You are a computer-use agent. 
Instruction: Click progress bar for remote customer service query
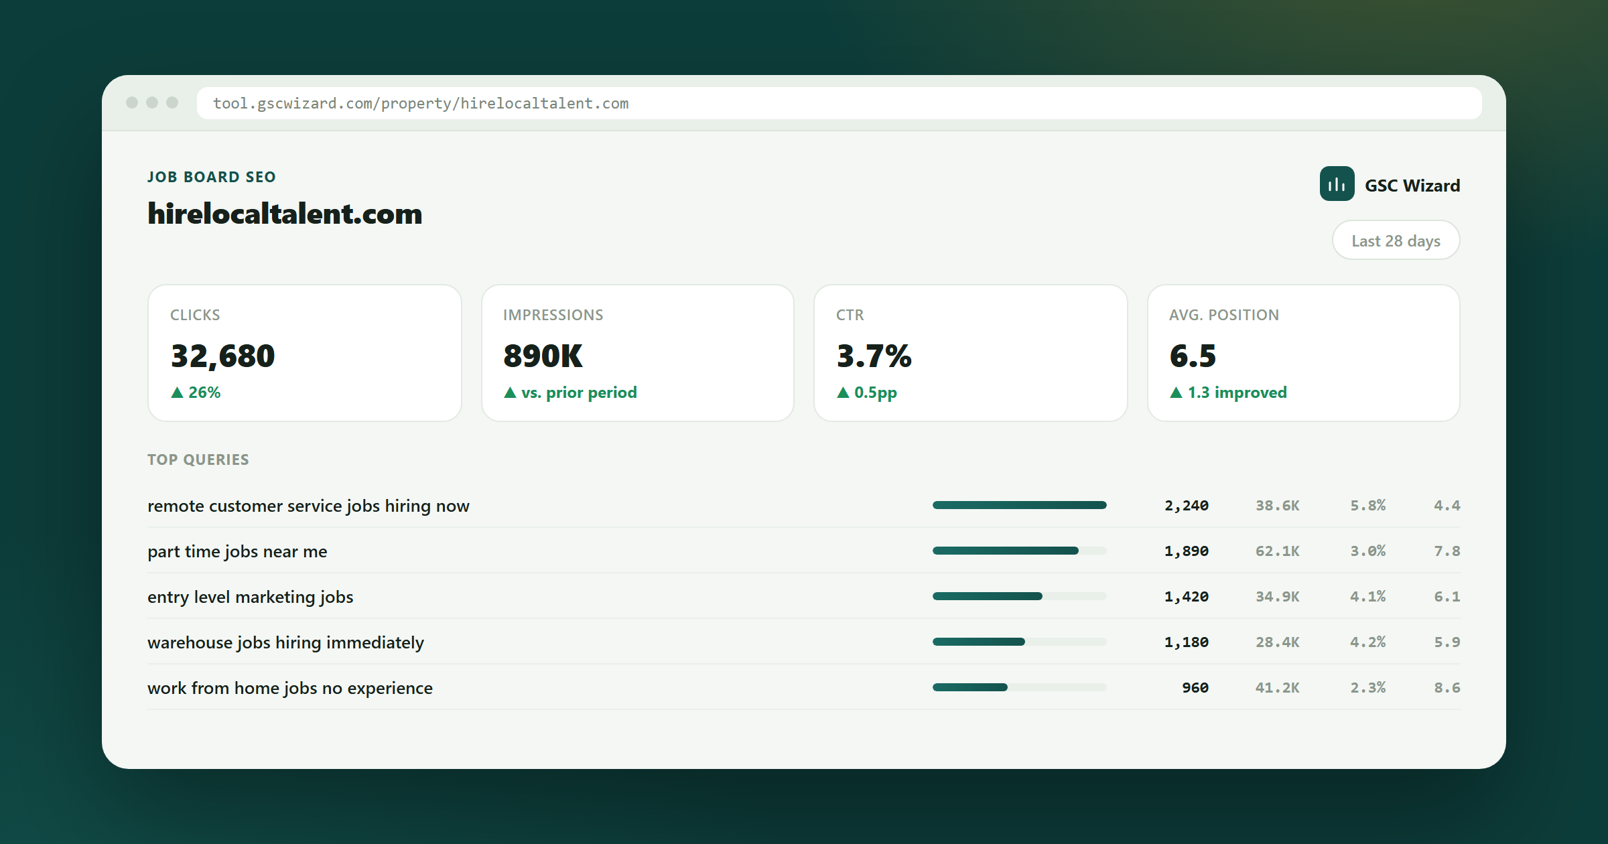[1020, 505]
